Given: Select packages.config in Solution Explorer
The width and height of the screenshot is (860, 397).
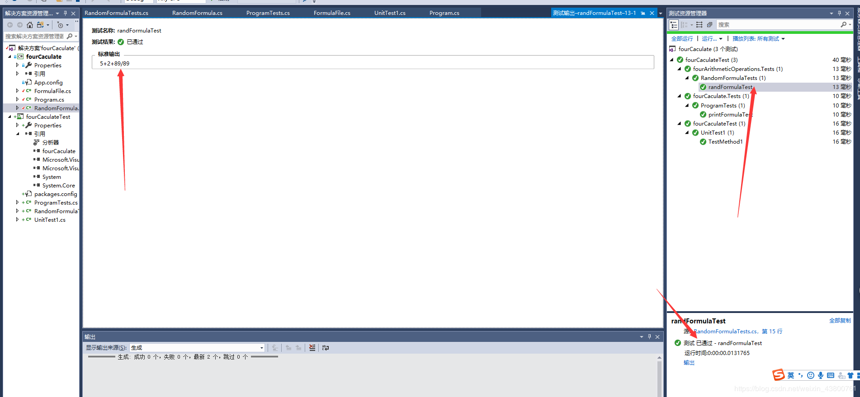Looking at the screenshot, I should point(56,194).
